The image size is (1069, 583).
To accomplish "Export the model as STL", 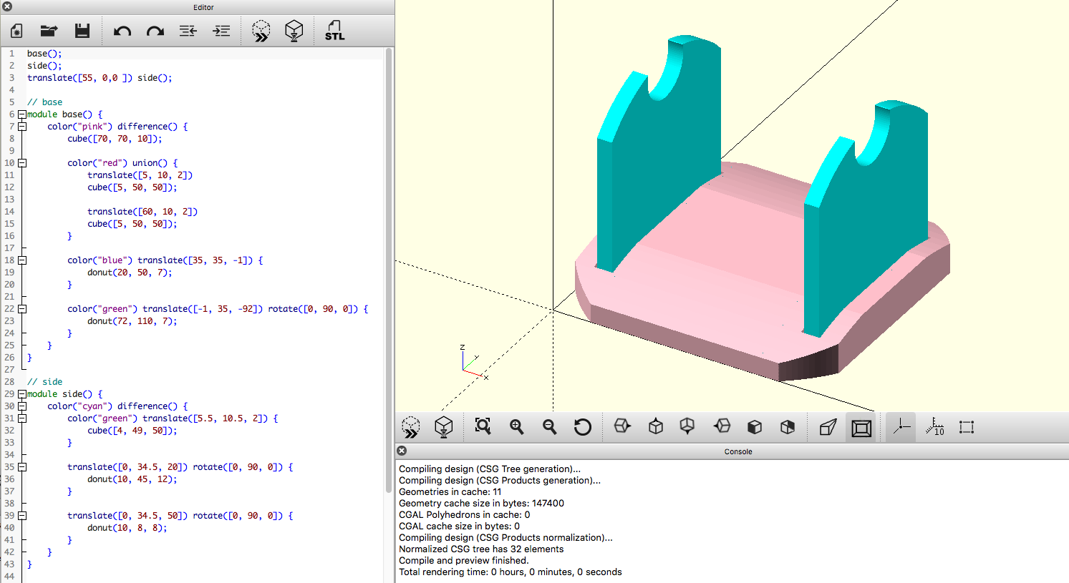I will (x=334, y=31).
